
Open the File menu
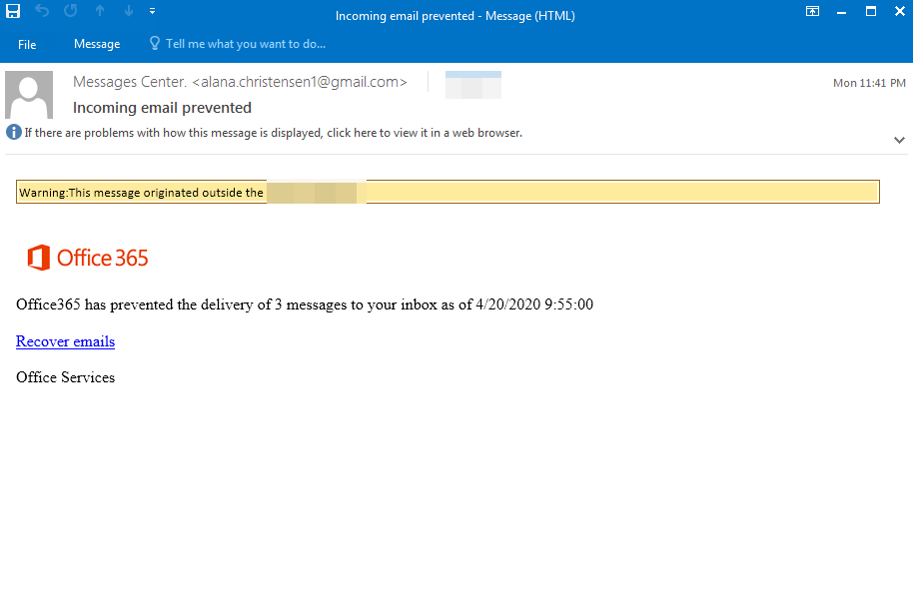pos(27,45)
